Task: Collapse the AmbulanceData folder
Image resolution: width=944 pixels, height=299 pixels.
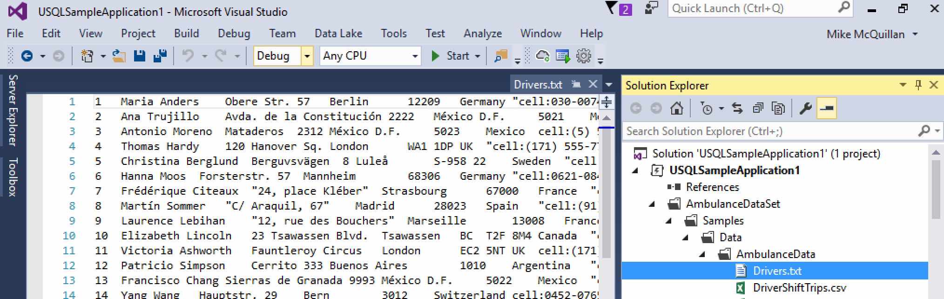Action: click(703, 255)
